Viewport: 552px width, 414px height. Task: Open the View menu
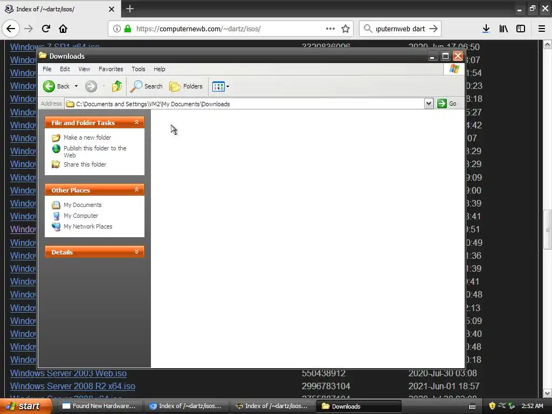click(84, 69)
